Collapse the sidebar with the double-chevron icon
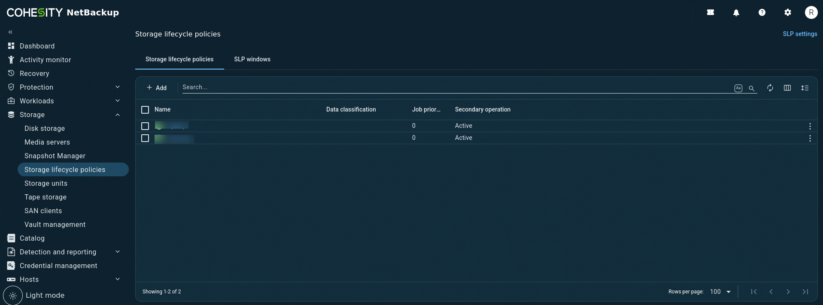 point(10,32)
